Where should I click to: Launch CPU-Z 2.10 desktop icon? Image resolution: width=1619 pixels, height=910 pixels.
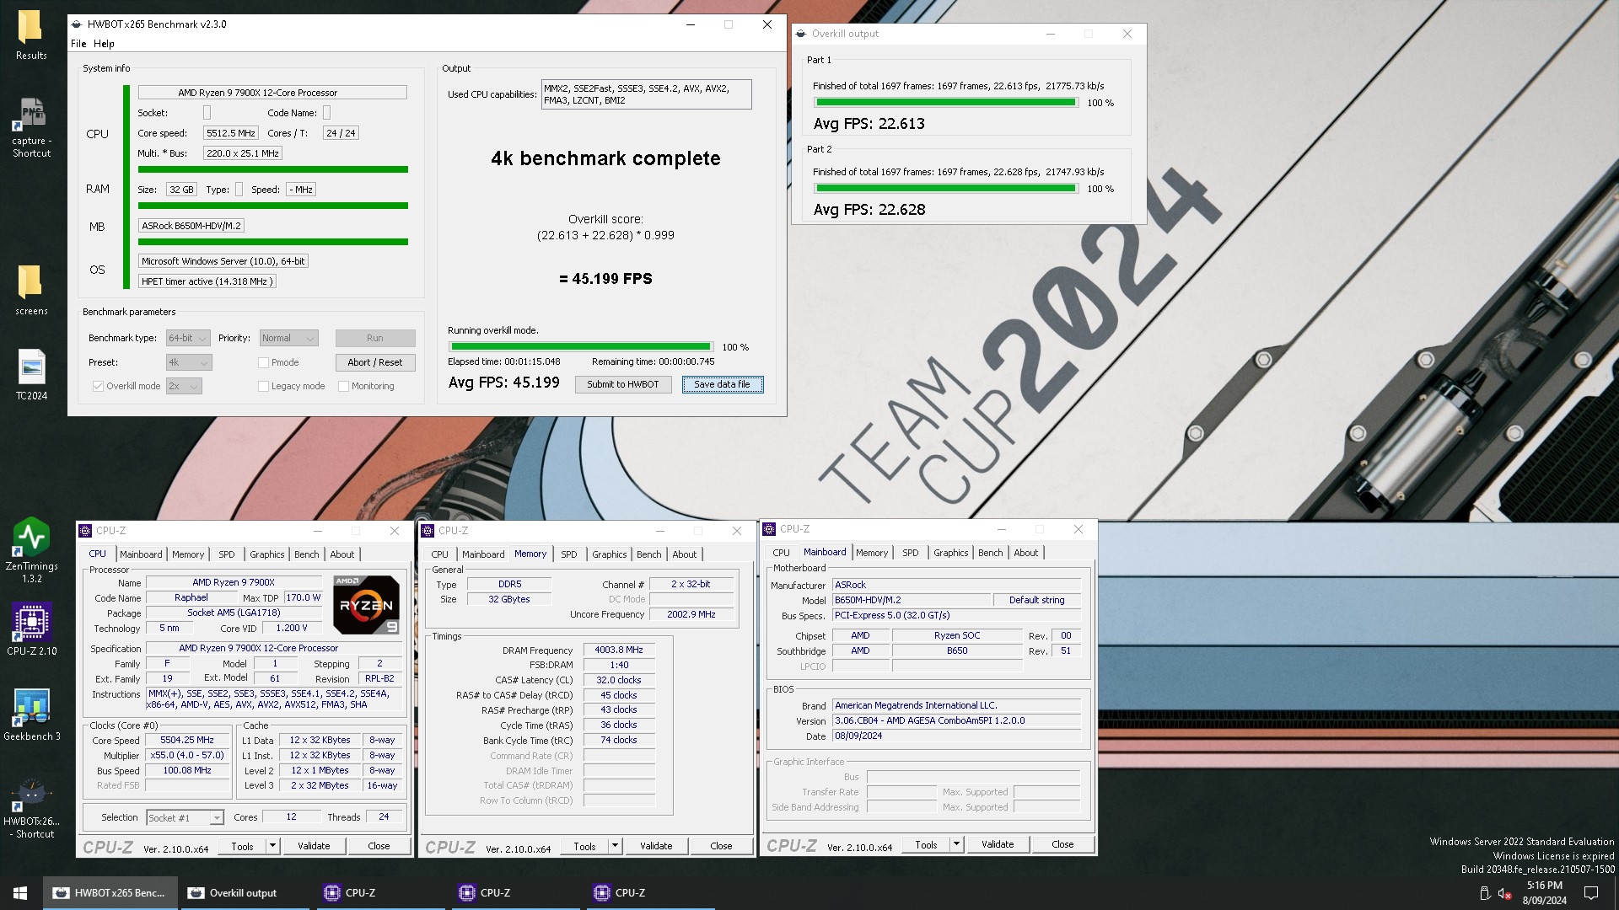point(31,629)
